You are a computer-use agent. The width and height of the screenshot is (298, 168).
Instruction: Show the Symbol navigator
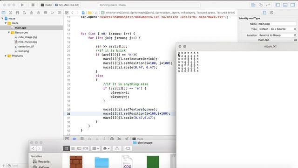click(18, 13)
